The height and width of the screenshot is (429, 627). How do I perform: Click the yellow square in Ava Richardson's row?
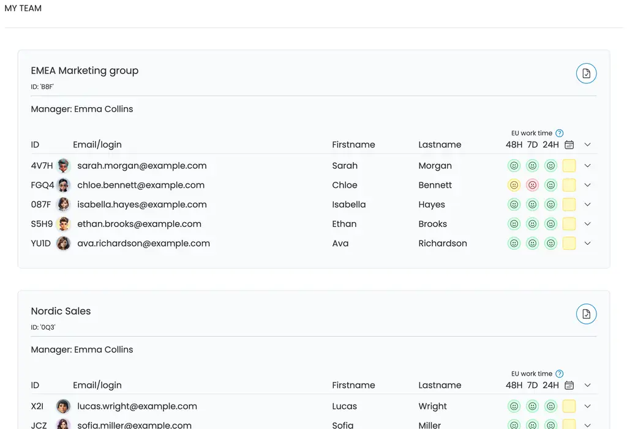click(569, 244)
